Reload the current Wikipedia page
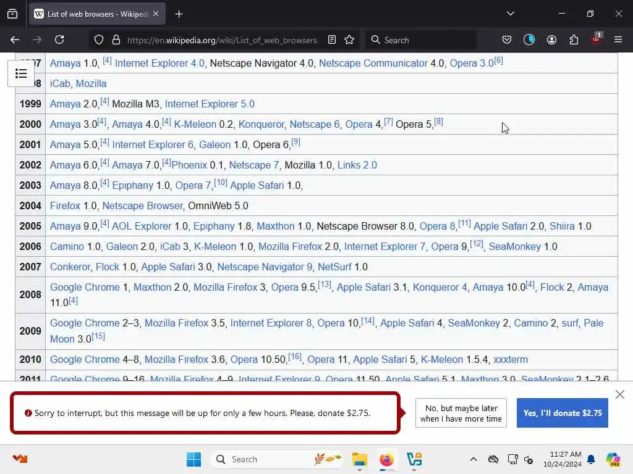Screen dimensions: 633x474 (59, 40)
